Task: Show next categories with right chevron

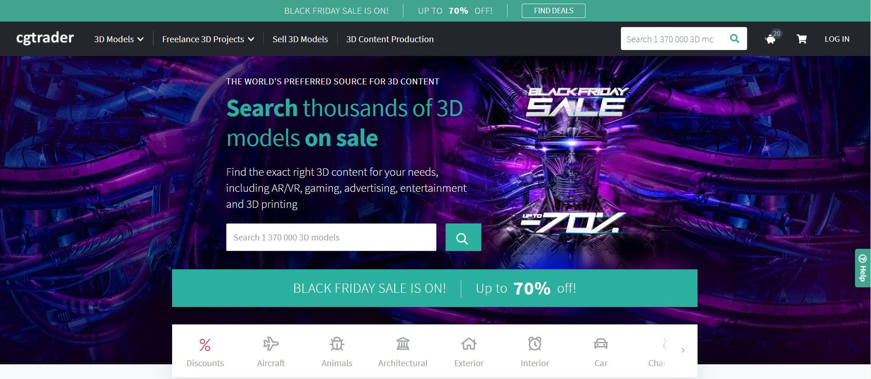Action: click(x=683, y=350)
